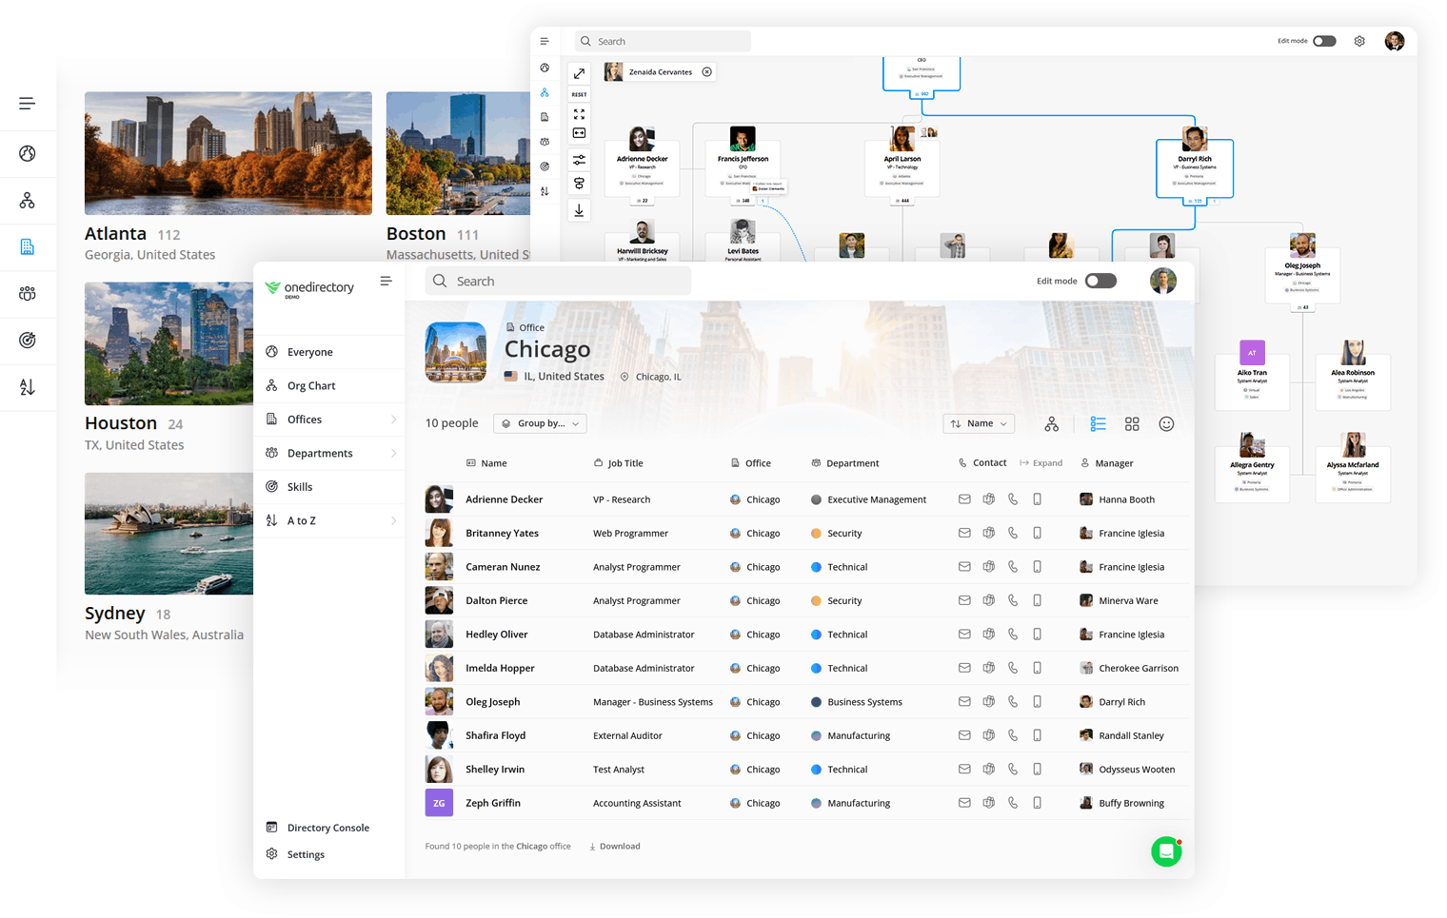Open the Name sort dropdown
The width and height of the screenshot is (1447, 918).
(979, 423)
